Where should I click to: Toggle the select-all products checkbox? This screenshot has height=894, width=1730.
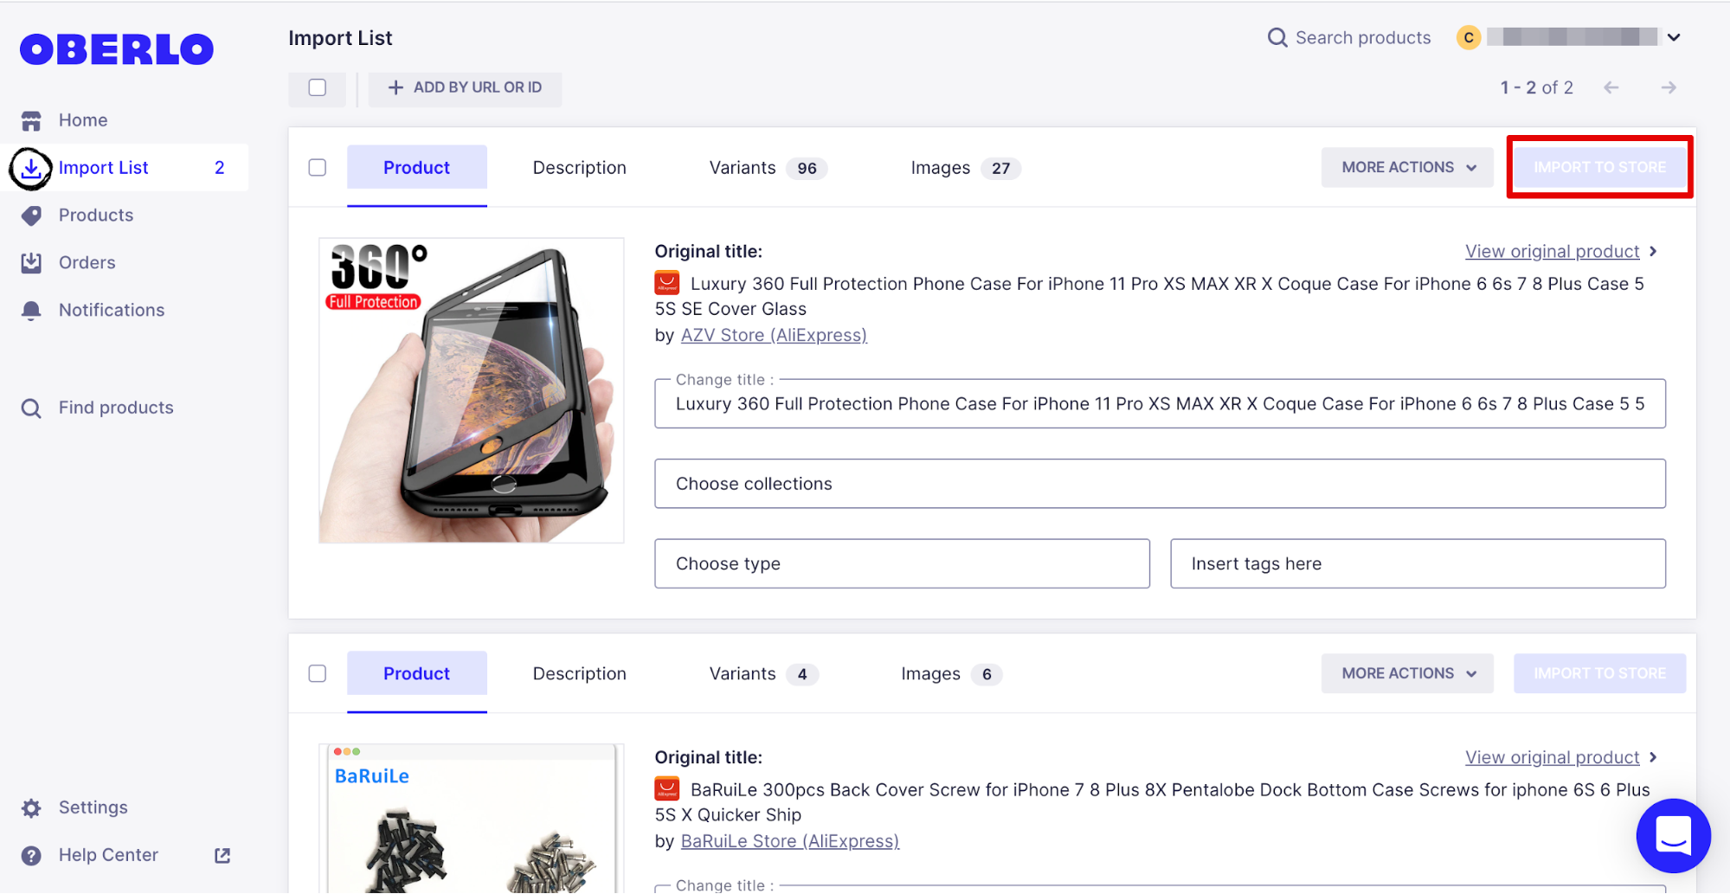pyautogui.click(x=318, y=87)
